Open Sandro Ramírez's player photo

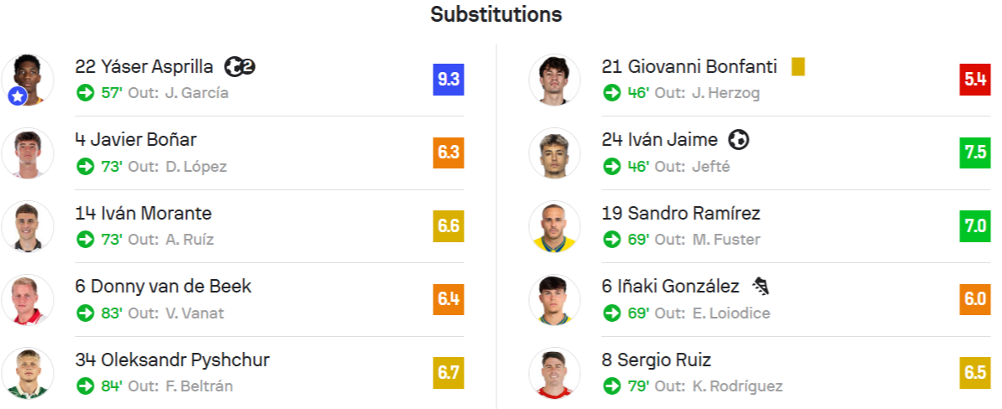555,226
